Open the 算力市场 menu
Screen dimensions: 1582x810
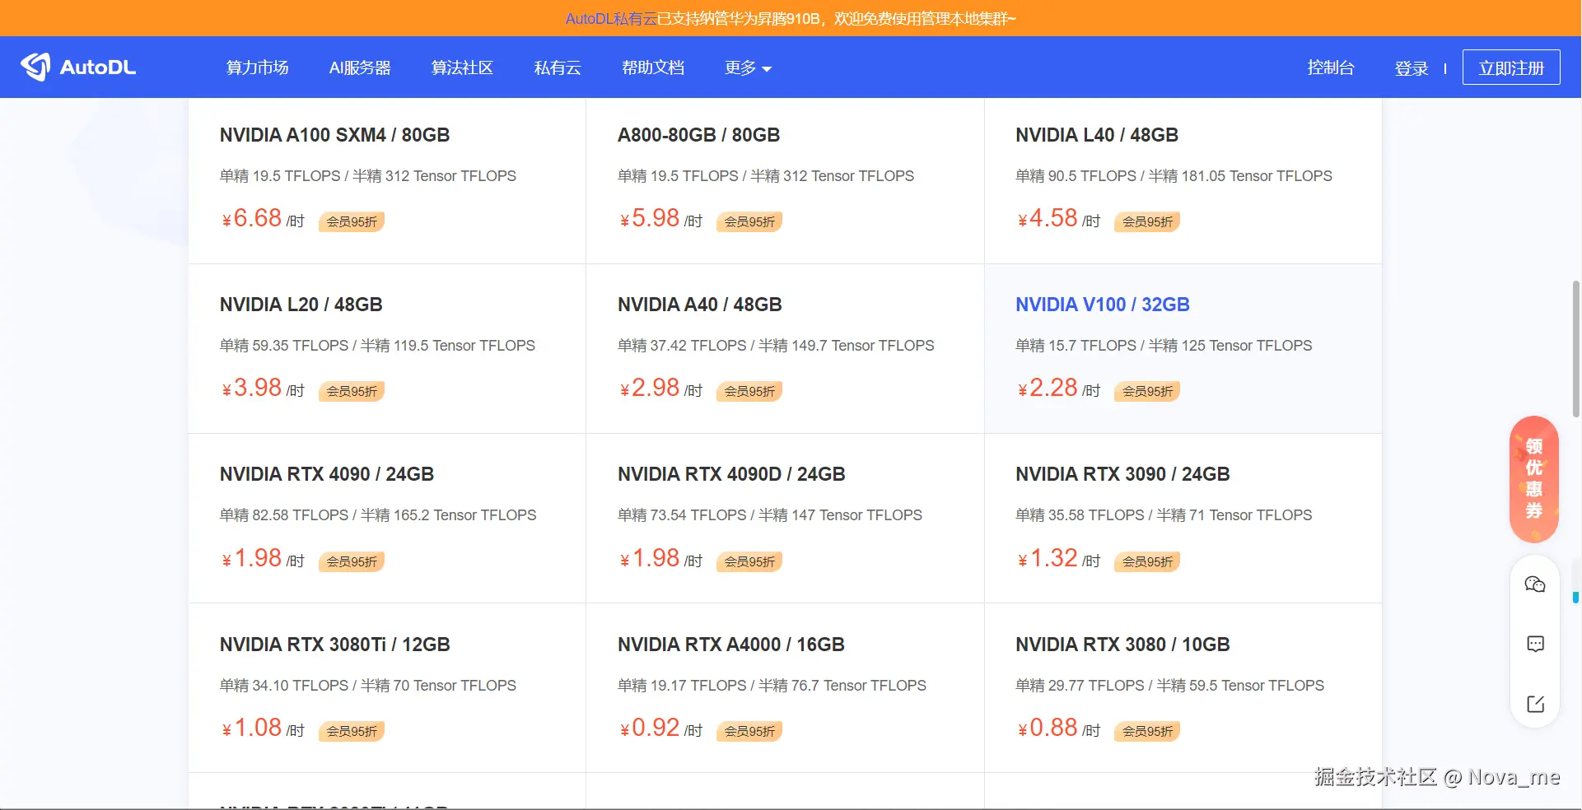tap(258, 67)
